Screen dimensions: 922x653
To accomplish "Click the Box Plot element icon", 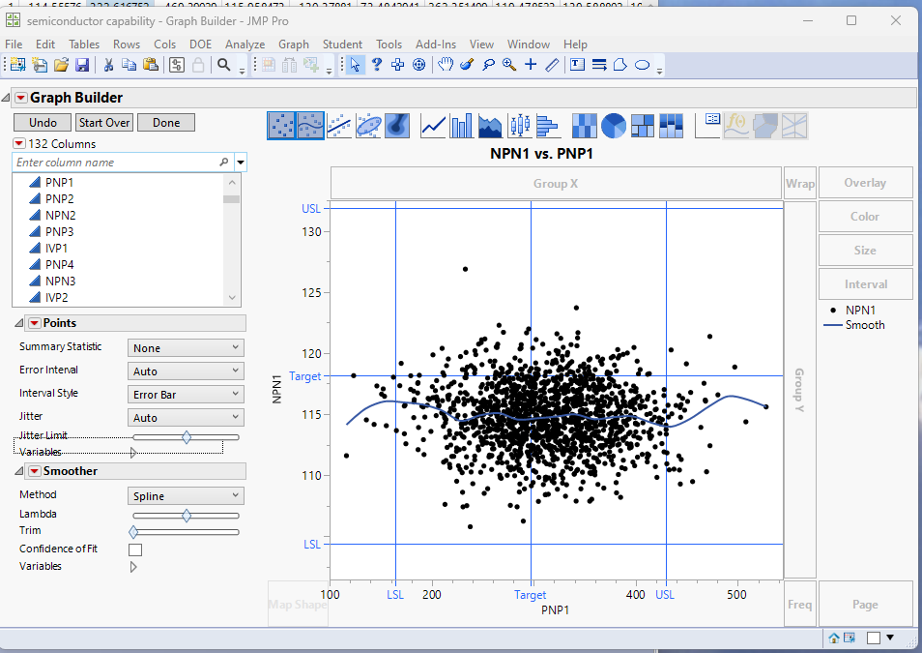I will click(x=519, y=126).
